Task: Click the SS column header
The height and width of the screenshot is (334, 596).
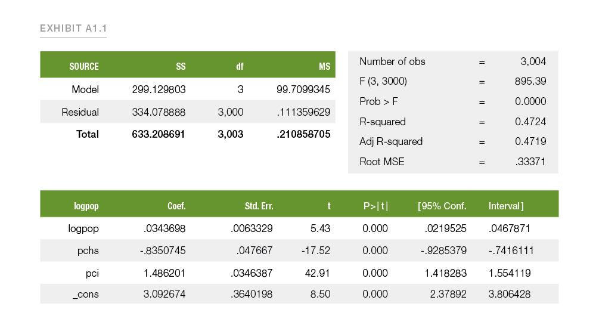Action: click(181, 66)
